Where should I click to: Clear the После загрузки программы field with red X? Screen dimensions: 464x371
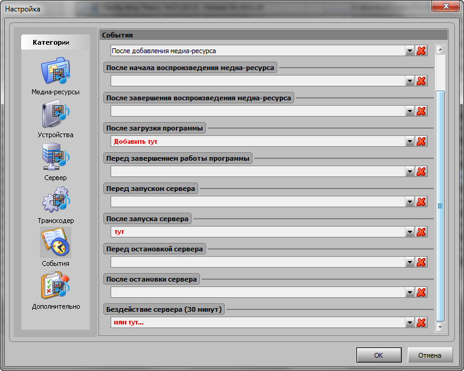pos(421,141)
